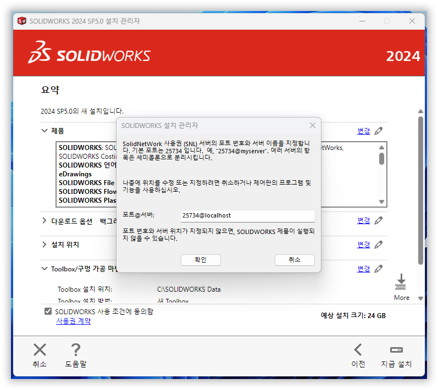
Task: Click the pencil icon in Toolbox row
Action: point(379,269)
